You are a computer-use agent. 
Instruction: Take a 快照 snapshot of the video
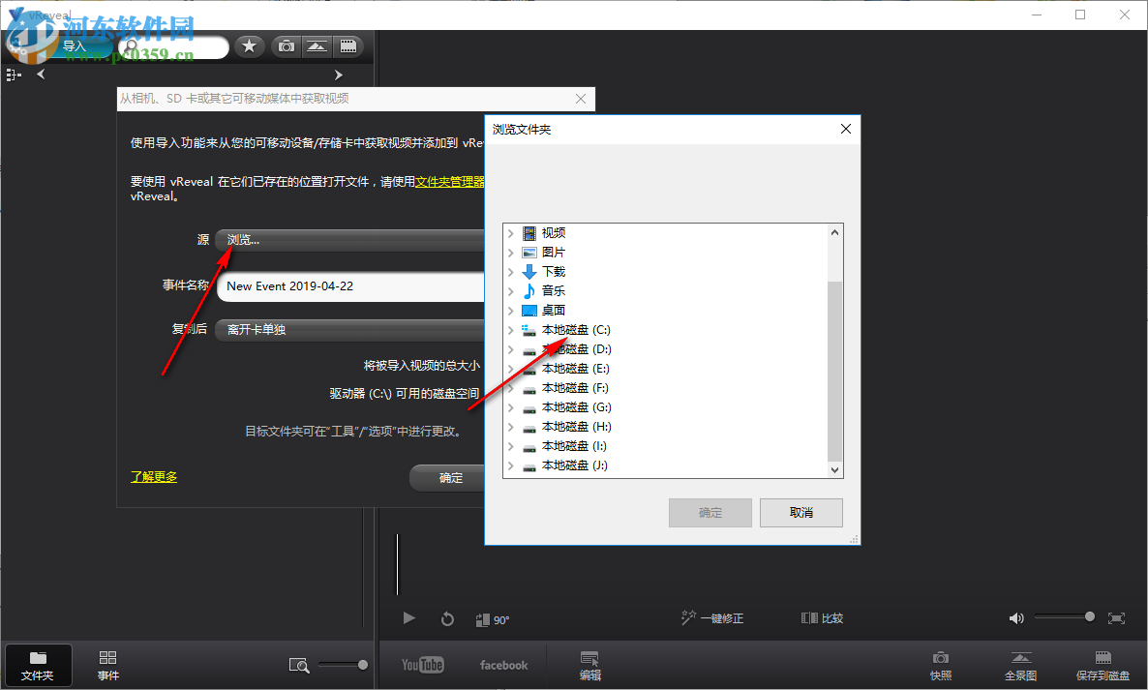coord(940,665)
